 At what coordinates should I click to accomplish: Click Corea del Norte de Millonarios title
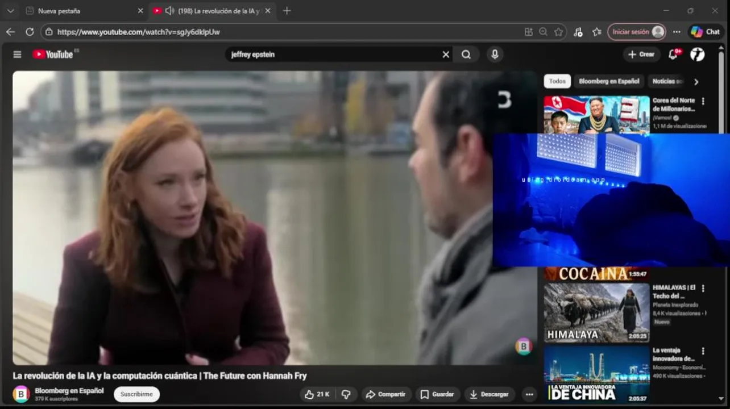point(674,105)
